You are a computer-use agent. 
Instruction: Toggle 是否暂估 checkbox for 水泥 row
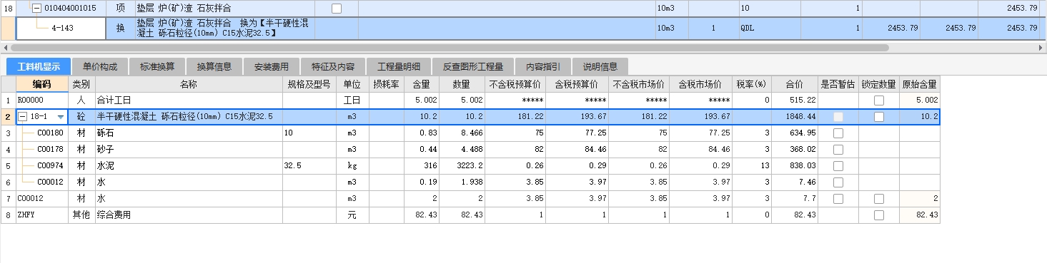point(838,165)
